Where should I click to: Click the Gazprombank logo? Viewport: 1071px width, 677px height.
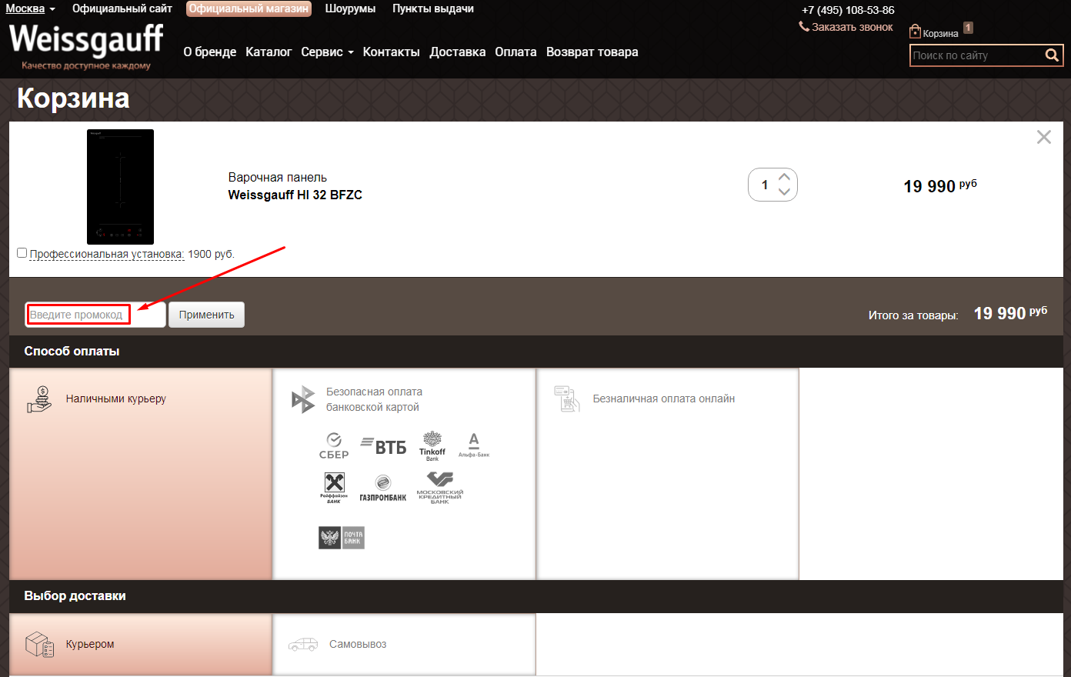(383, 489)
